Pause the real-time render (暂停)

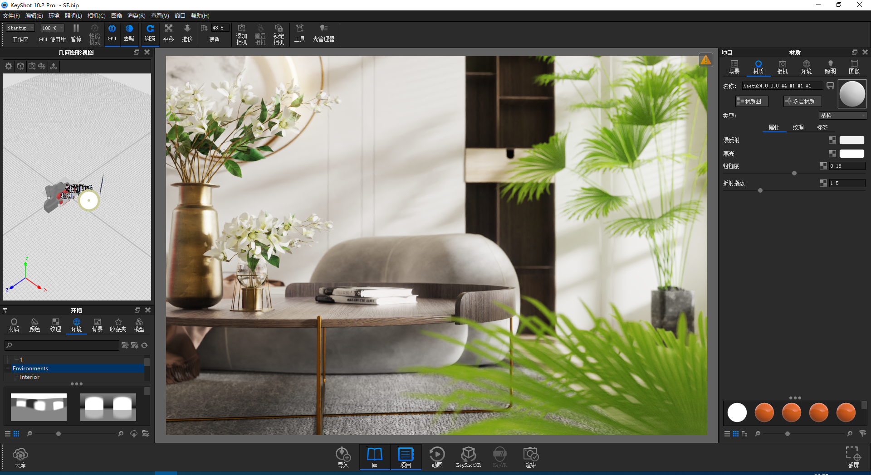[x=76, y=34]
